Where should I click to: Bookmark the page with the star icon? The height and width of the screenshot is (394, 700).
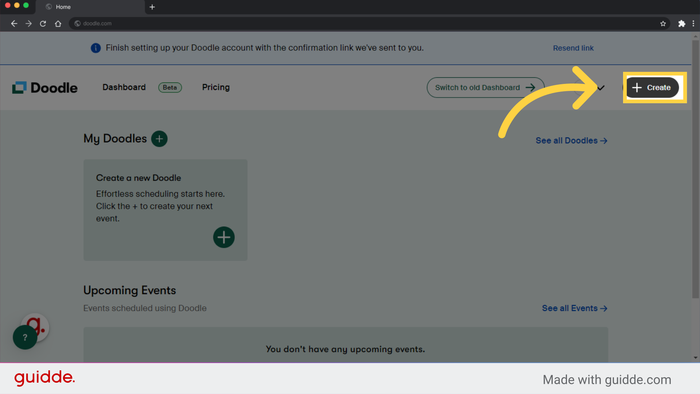click(x=663, y=23)
